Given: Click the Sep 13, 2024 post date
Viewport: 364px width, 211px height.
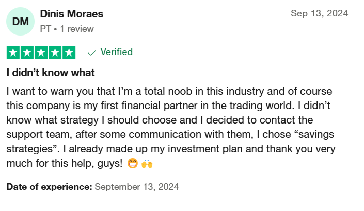Looking at the screenshot, I should [320, 13].
